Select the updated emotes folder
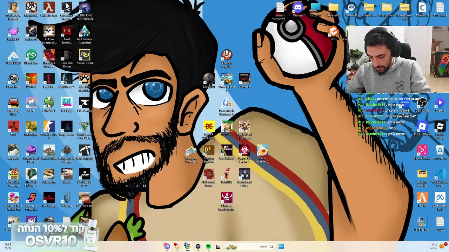The height and width of the screenshot is (252, 449). 422,177
